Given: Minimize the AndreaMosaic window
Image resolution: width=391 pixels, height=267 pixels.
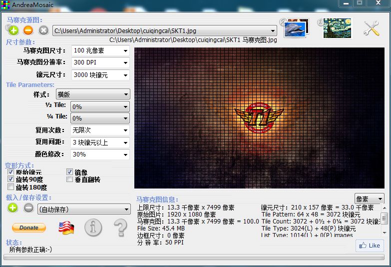Looking at the screenshot, I should tap(346, 3).
